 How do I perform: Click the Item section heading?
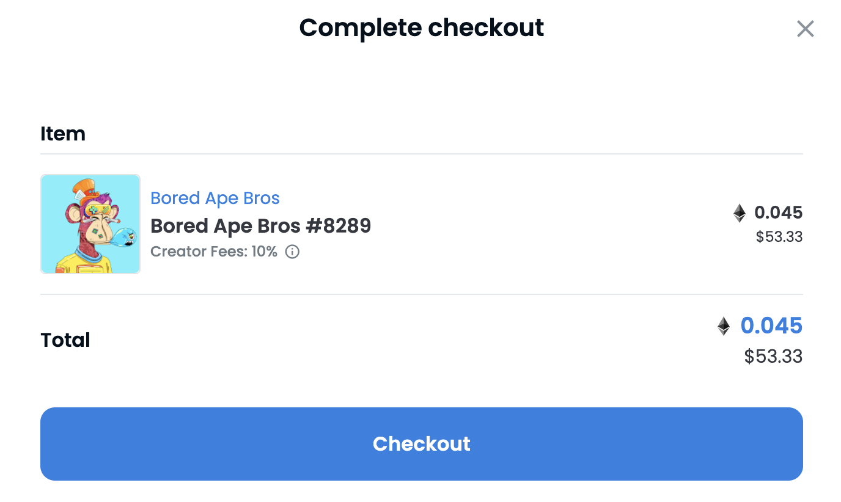pyautogui.click(x=63, y=134)
